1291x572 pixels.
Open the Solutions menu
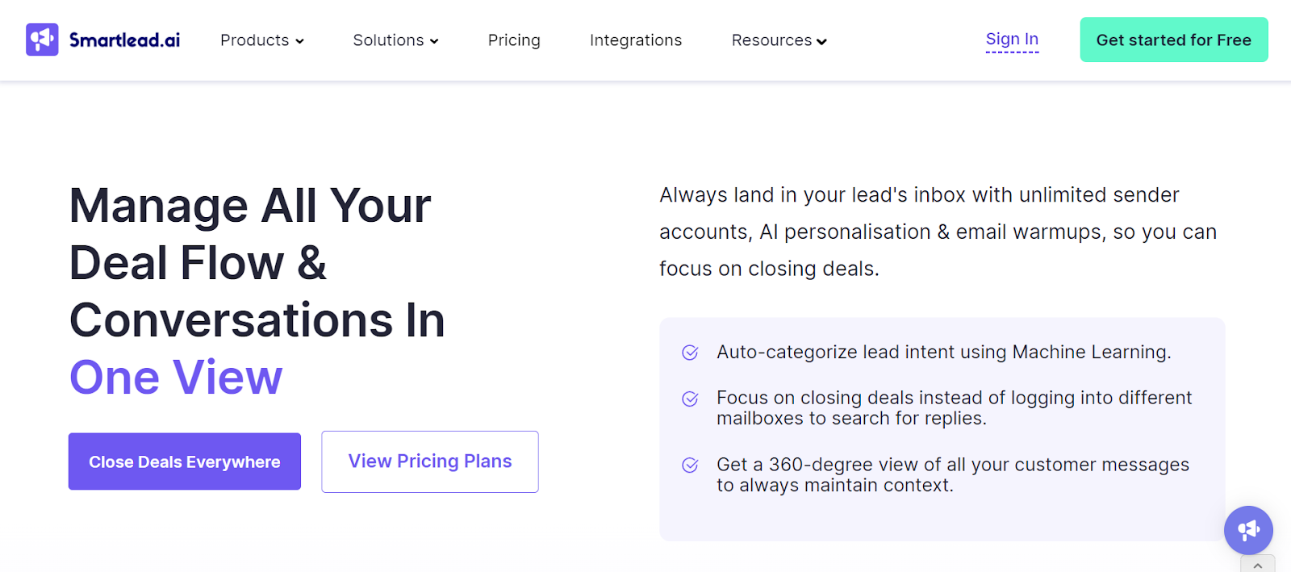tap(387, 40)
